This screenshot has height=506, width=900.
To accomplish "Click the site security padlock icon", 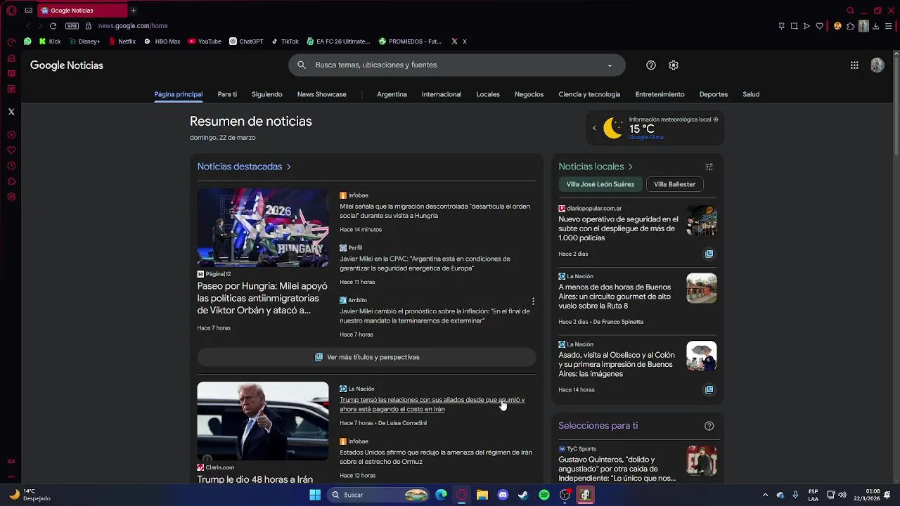I will pyautogui.click(x=89, y=26).
